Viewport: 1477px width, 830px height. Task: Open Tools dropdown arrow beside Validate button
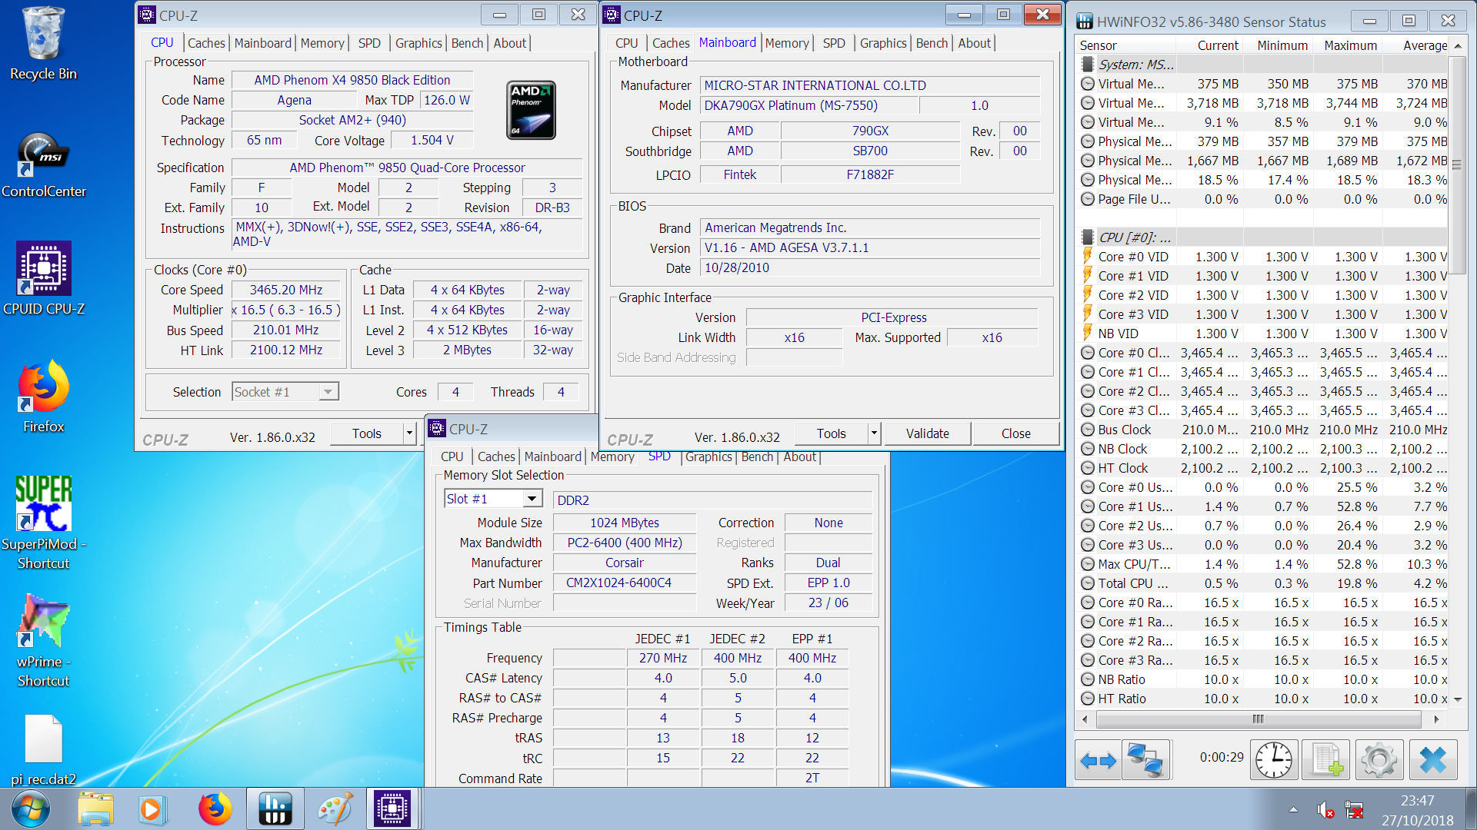(874, 433)
